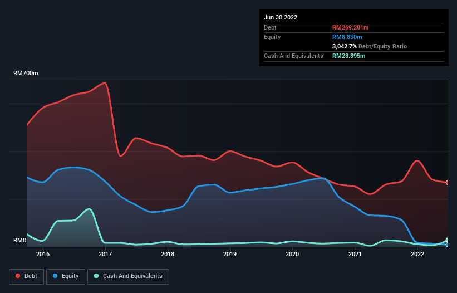Click the RM8.850m equity value
The image size is (457, 293).
coord(347,37)
